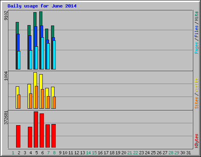Click the orange sites bar for day 8

(54, 102)
